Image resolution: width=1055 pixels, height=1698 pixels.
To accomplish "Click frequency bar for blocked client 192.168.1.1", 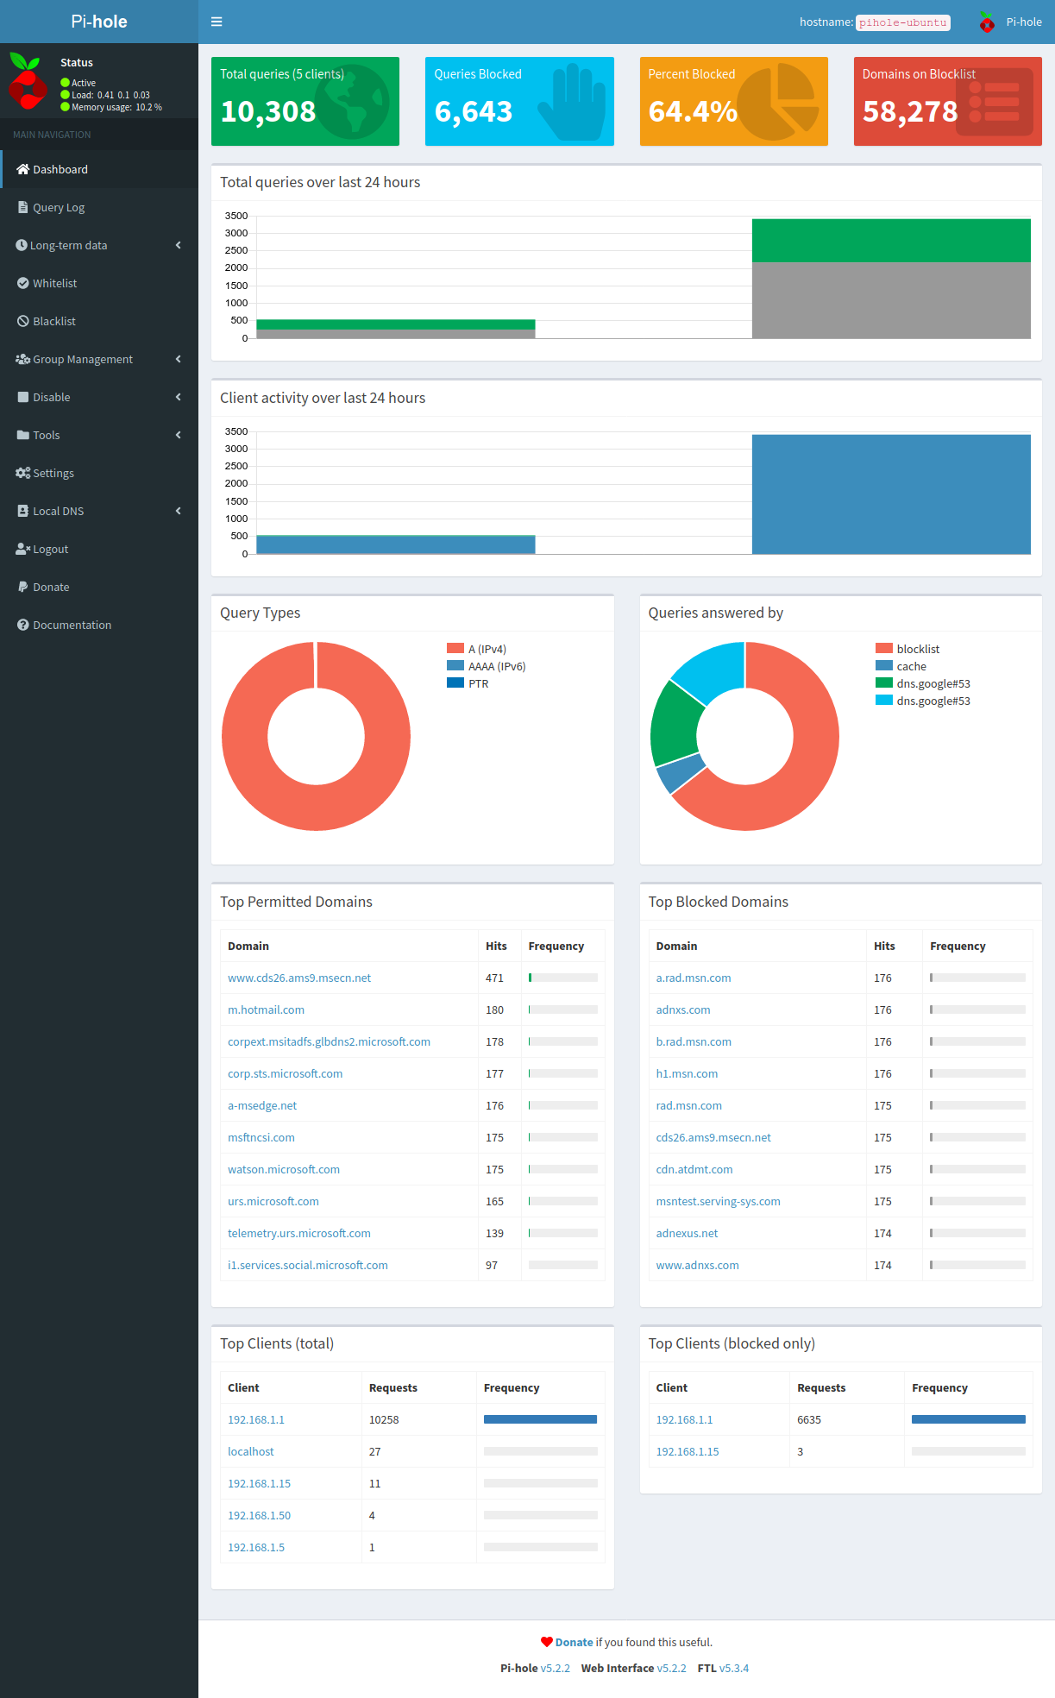I will [969, 1419].
